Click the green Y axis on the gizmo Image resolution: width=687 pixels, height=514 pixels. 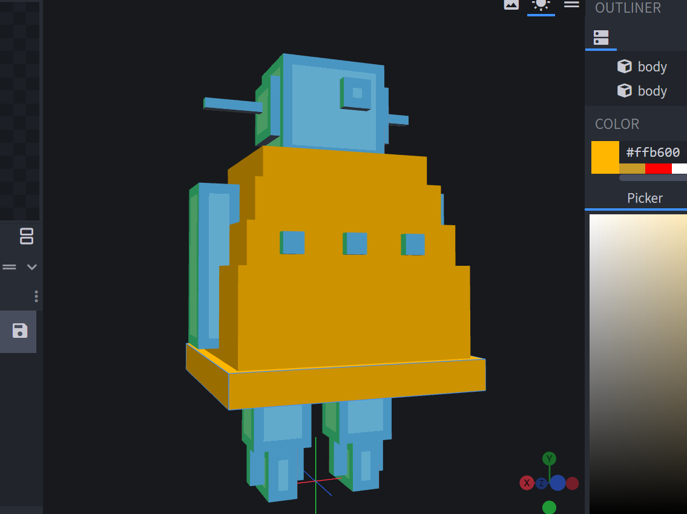coord(549,458)
